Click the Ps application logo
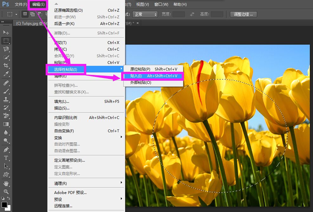 6,4
